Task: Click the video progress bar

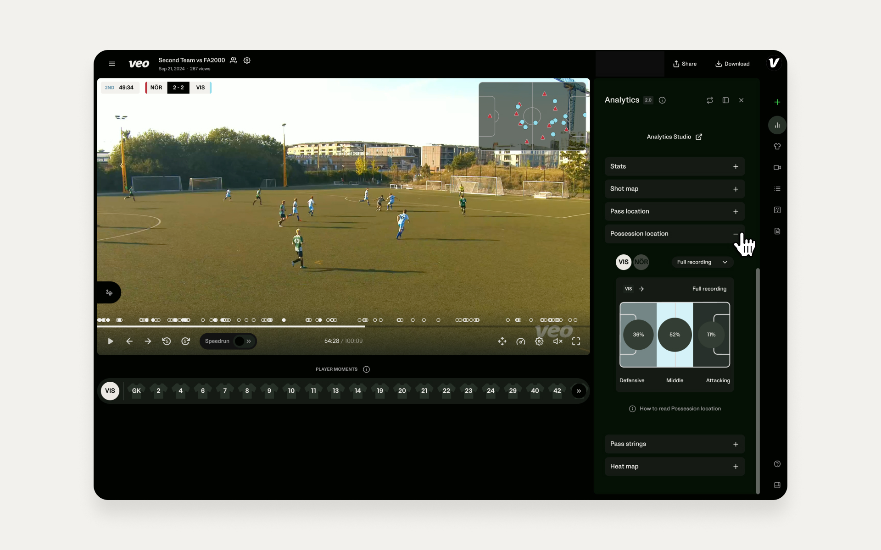Action: 343,326
